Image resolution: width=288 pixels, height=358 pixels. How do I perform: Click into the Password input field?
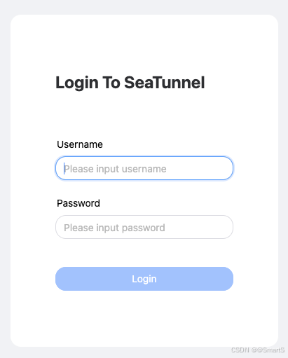pyautogui.click(x=144, y=227)
